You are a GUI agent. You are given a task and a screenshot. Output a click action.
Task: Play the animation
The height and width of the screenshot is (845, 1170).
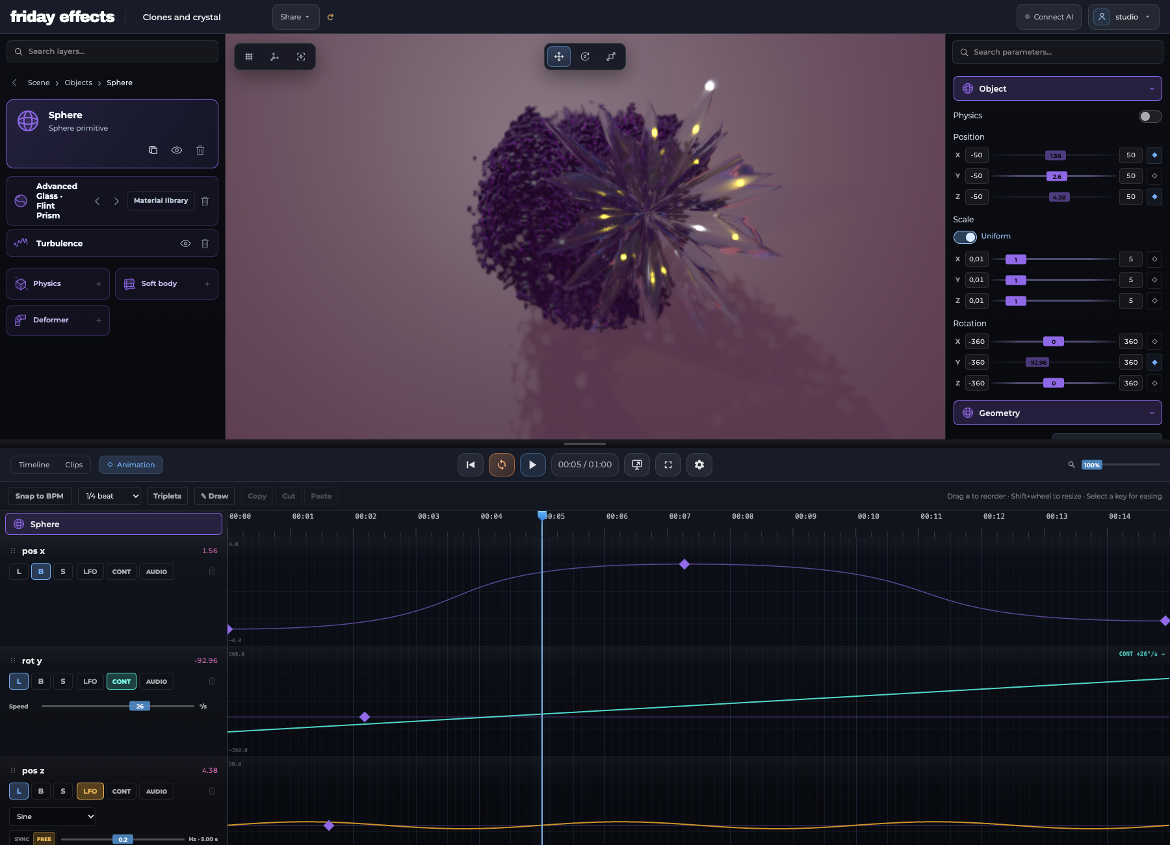click(x=533, y=465)
